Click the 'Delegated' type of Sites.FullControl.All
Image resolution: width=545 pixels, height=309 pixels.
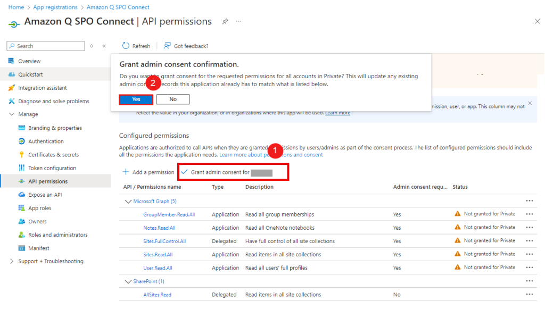[x=224, y=241]
